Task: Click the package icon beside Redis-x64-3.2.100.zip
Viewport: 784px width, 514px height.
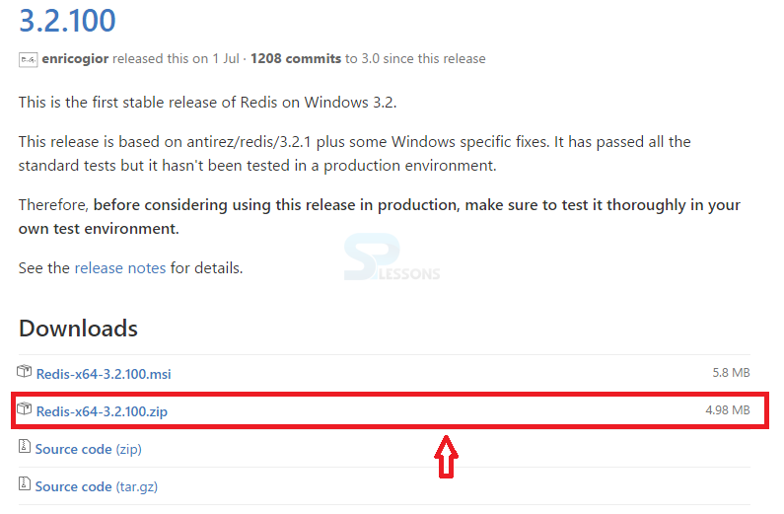Action: pyautogui.click(x=25, y=409)
